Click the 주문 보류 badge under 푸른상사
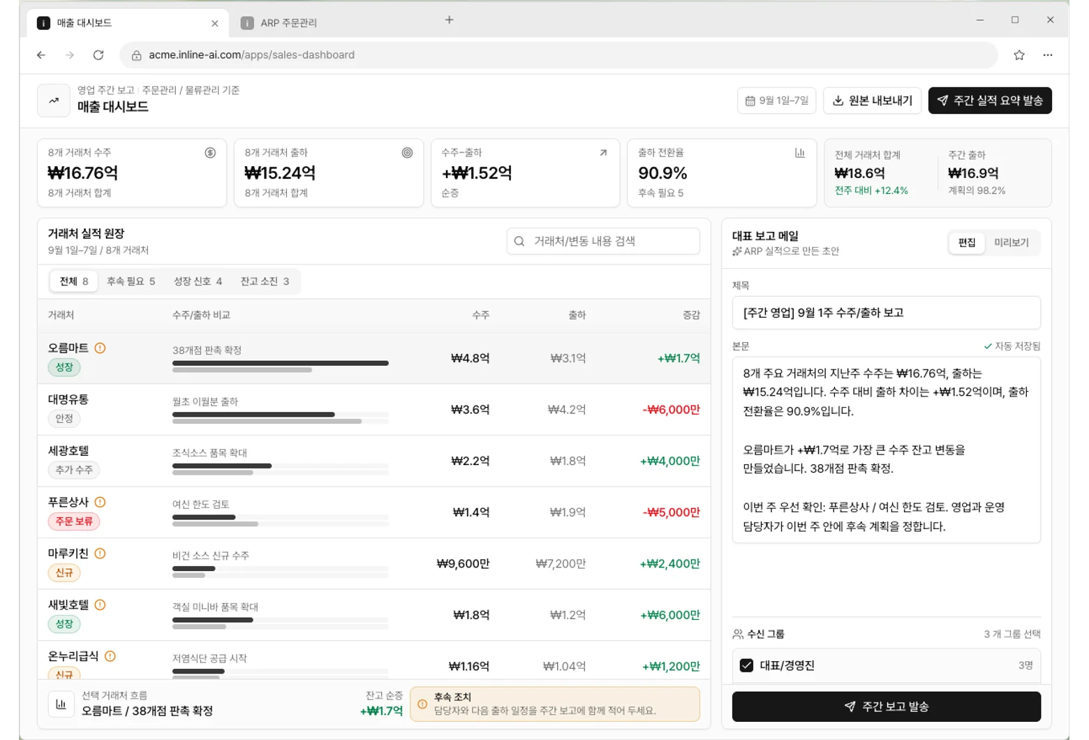The height and width of the screenshot is (740, 1089). click(x=74, y=521)
